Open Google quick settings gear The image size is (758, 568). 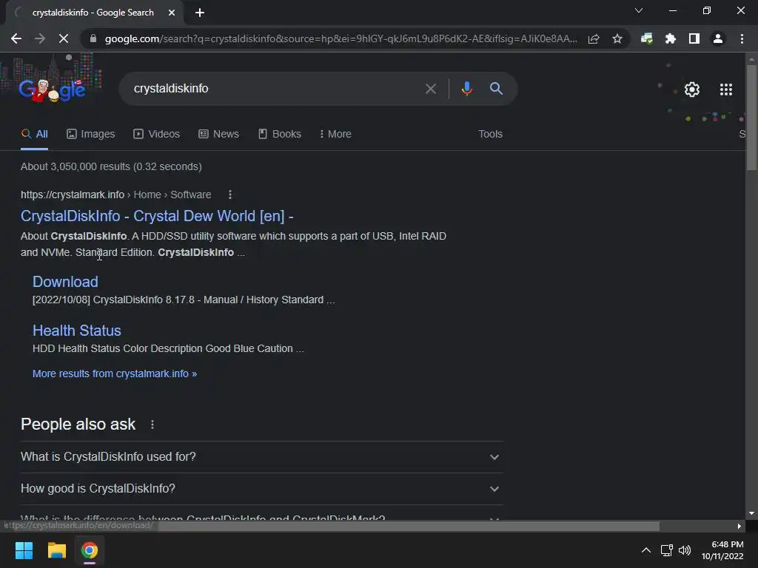pos(692,89)
